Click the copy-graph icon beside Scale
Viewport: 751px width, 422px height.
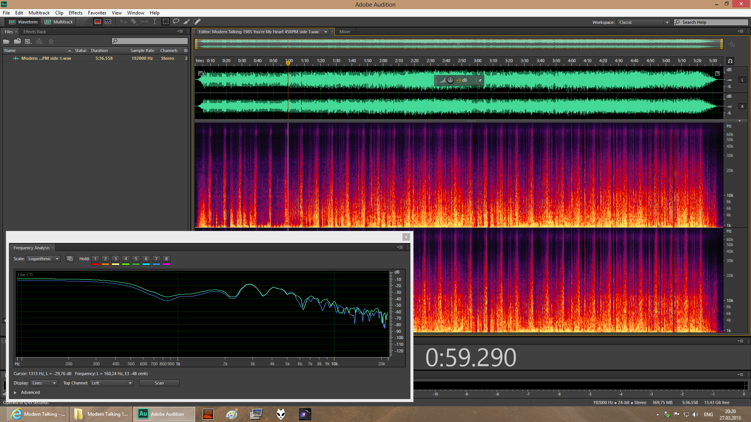click(70, 259)
